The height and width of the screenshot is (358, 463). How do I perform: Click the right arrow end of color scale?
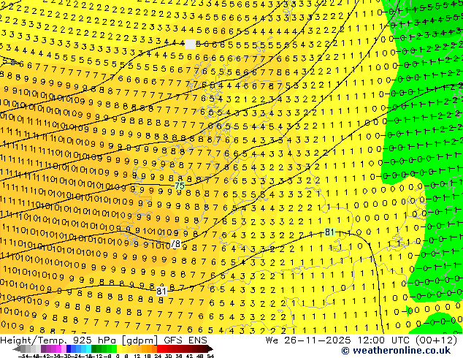210,349
